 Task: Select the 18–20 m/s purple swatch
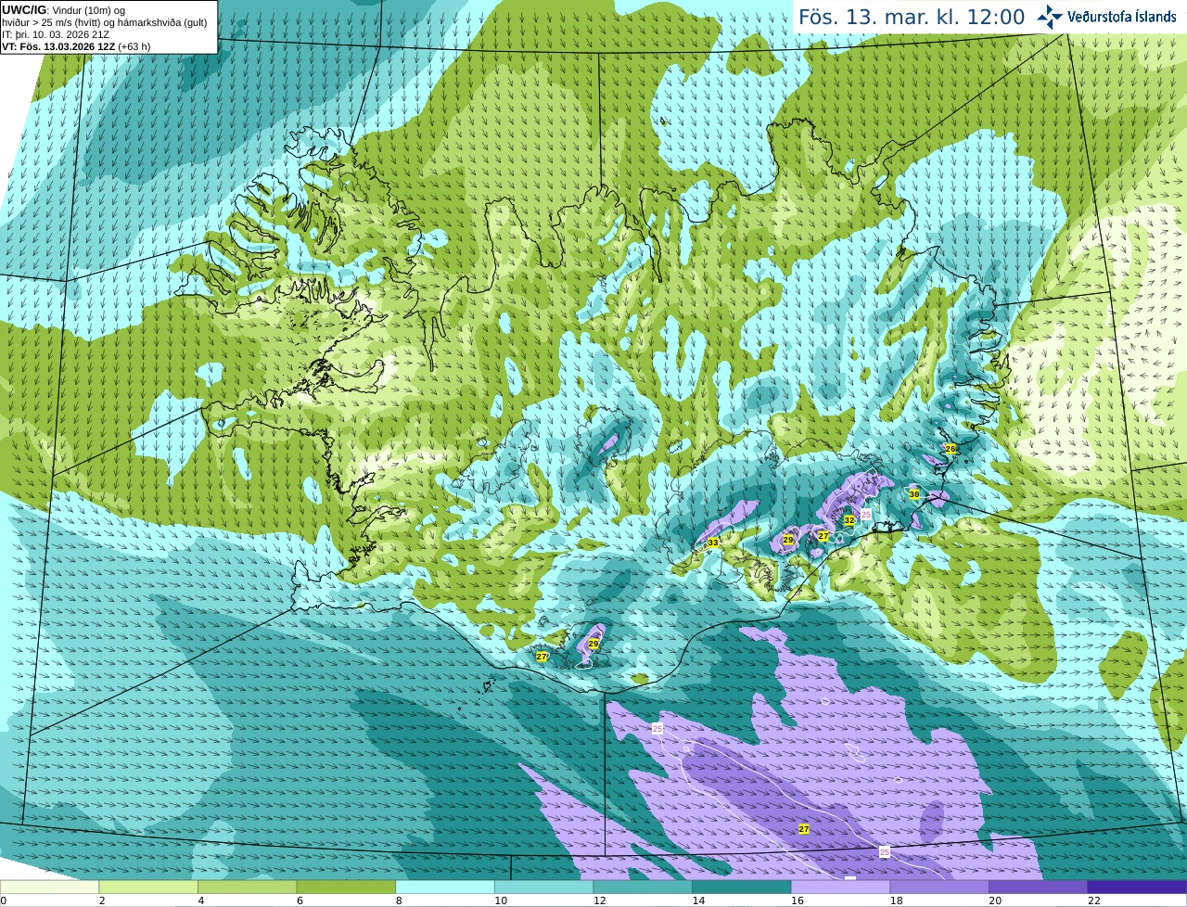pos(939,888)
